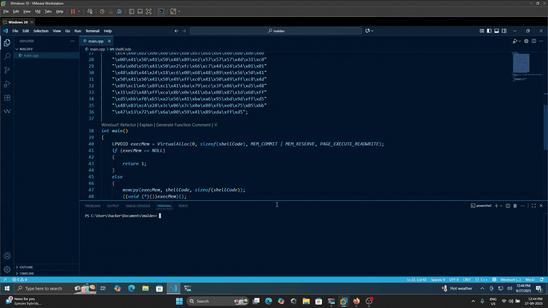
Task: Open the Terminal menu
Action: click(92, 31)
